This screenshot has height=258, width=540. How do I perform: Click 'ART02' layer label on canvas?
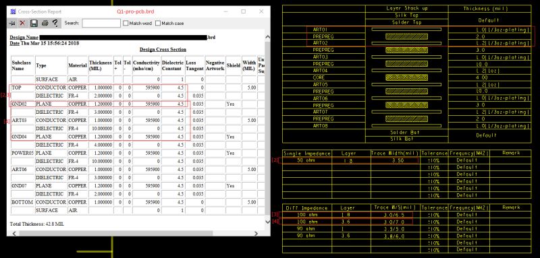pos(320,43)
